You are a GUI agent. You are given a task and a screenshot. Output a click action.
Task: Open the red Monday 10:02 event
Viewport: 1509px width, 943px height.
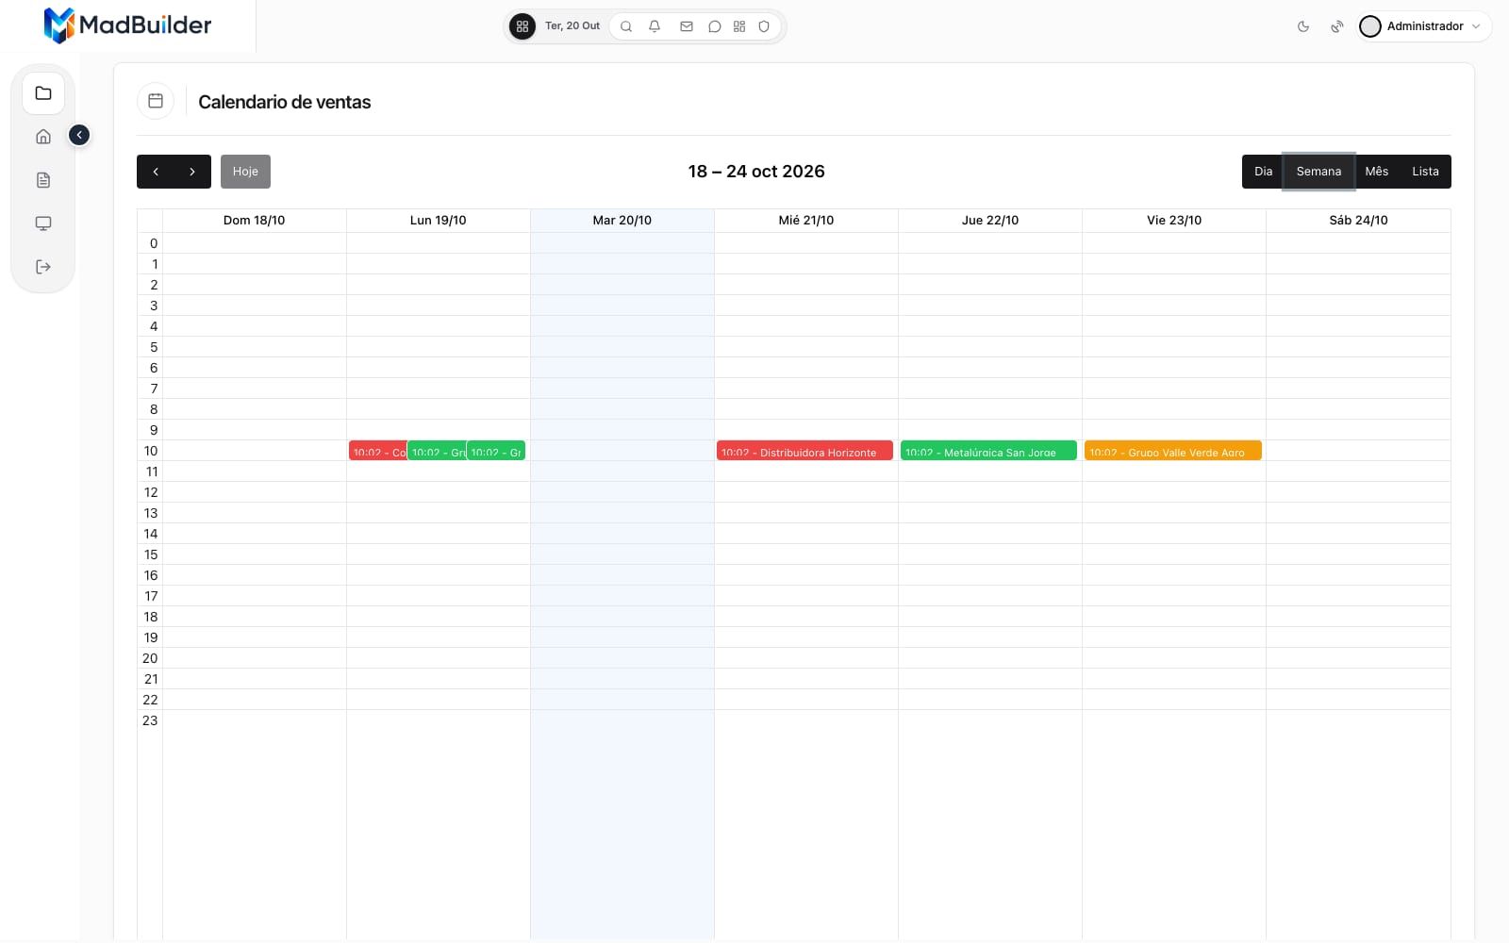[378, 451]
